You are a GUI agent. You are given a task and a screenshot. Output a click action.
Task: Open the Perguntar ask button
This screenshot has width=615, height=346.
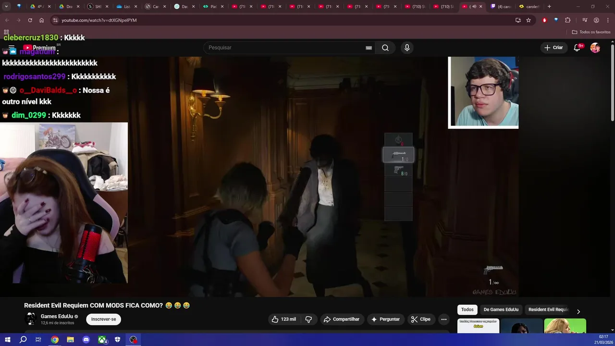[x=385, y=319]
